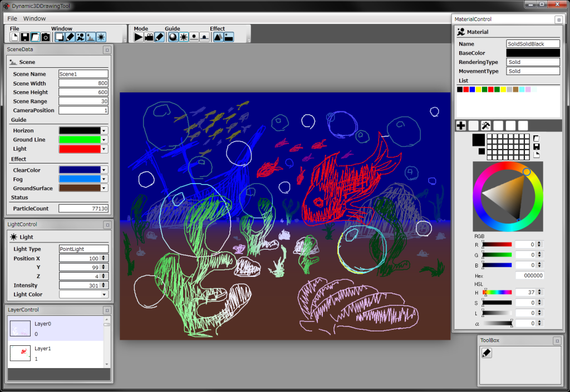Click the open palette icon beside the swatch grid

[537, 138]
